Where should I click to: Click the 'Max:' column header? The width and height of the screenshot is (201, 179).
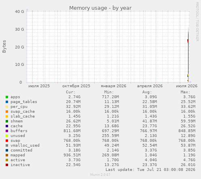(x=185, y=92)
